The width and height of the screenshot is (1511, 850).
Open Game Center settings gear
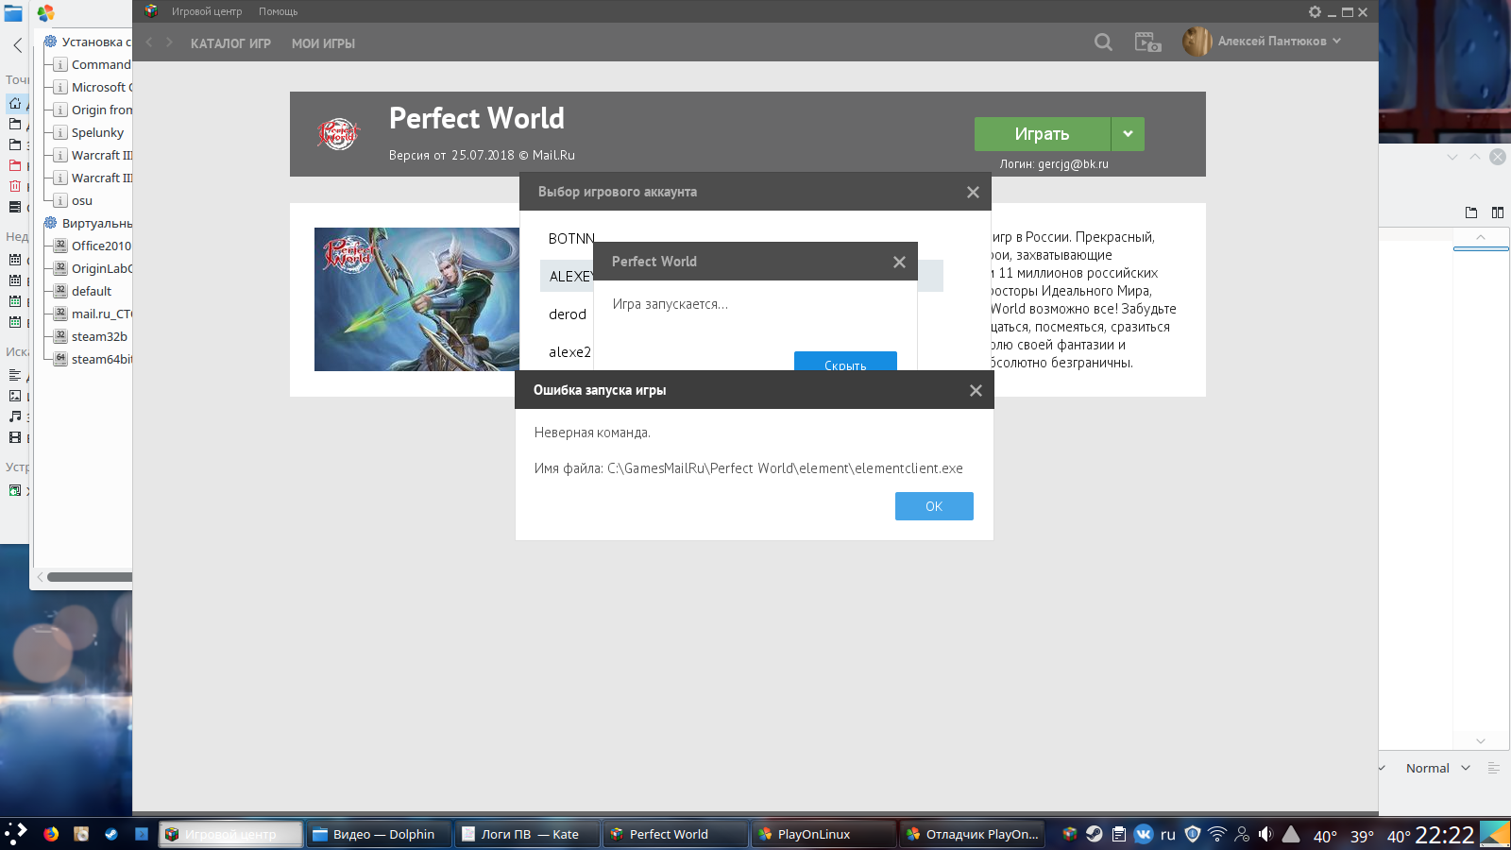tap(1315, 12)
